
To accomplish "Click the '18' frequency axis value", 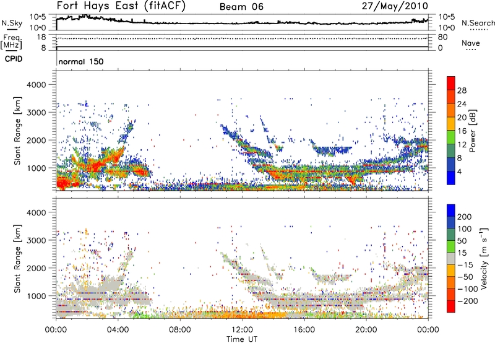I will [x=41, y=37].
